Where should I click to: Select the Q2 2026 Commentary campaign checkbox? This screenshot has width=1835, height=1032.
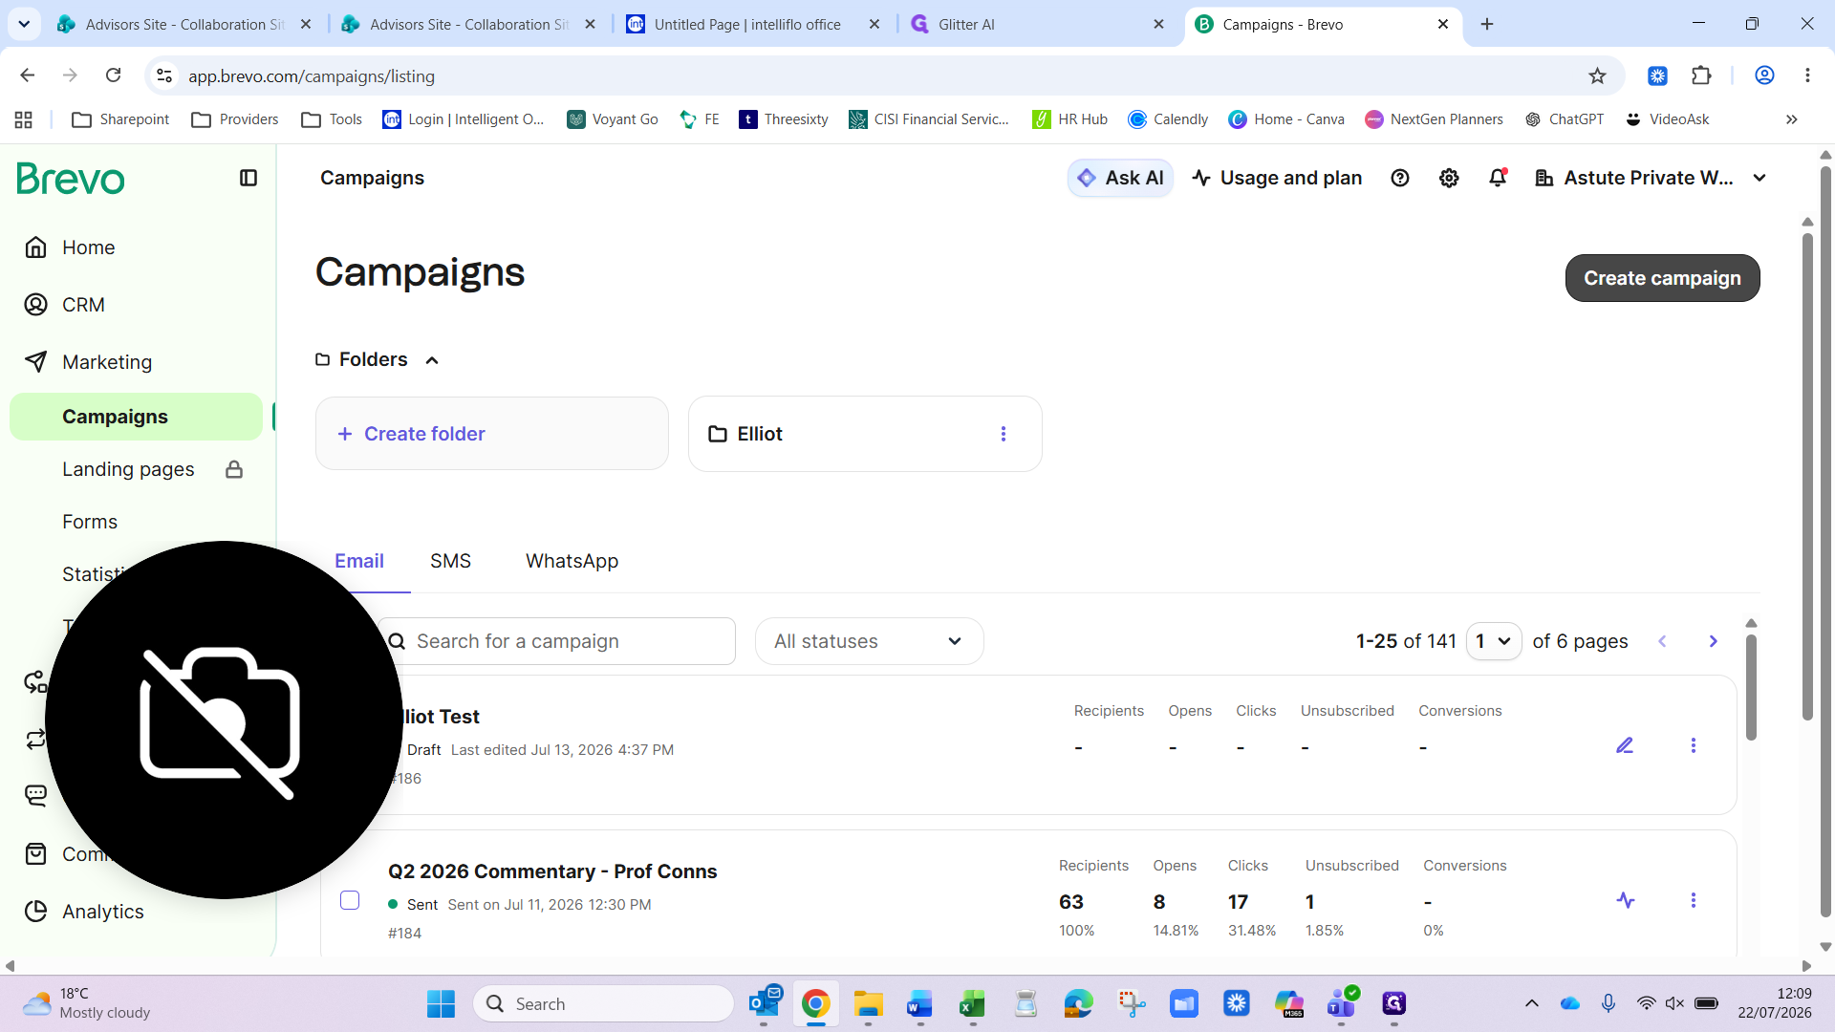(x=350, y=900)
